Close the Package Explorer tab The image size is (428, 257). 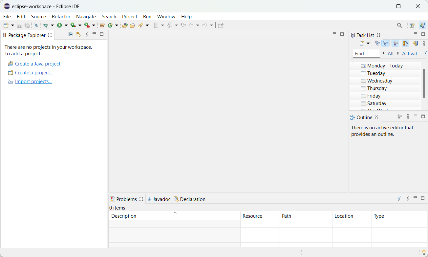[x=50, y=35]
